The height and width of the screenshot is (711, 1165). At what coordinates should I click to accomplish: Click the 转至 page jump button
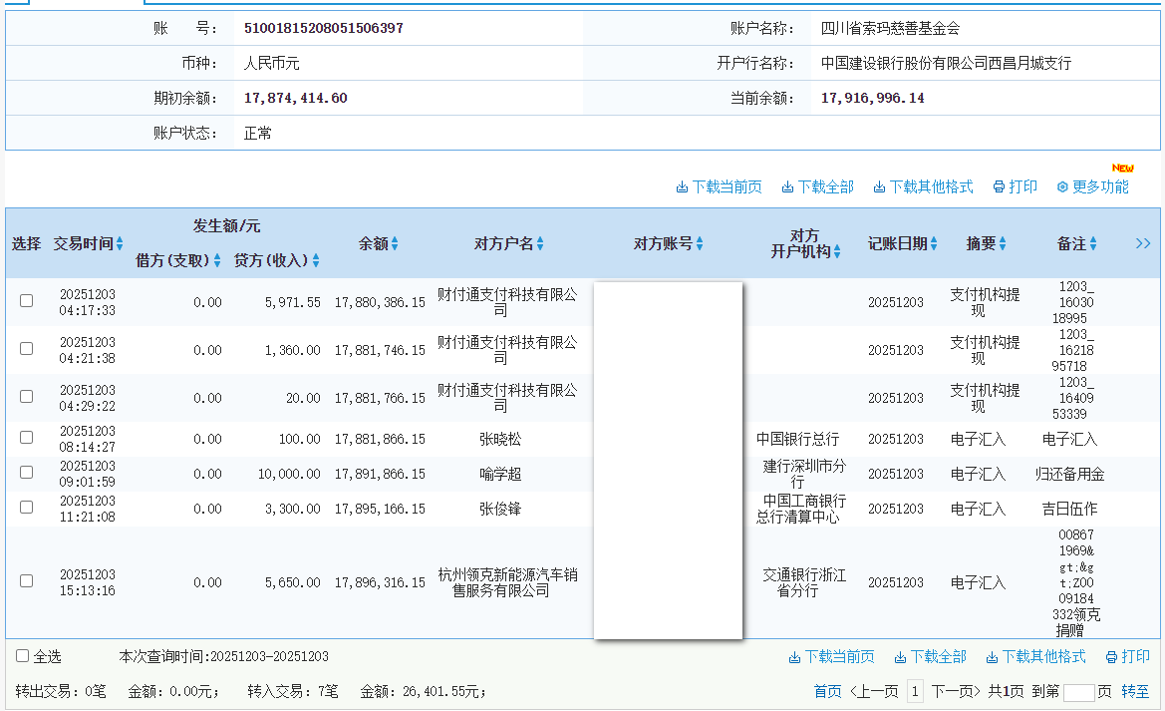pyautogui.click(x=1135, y=691)
